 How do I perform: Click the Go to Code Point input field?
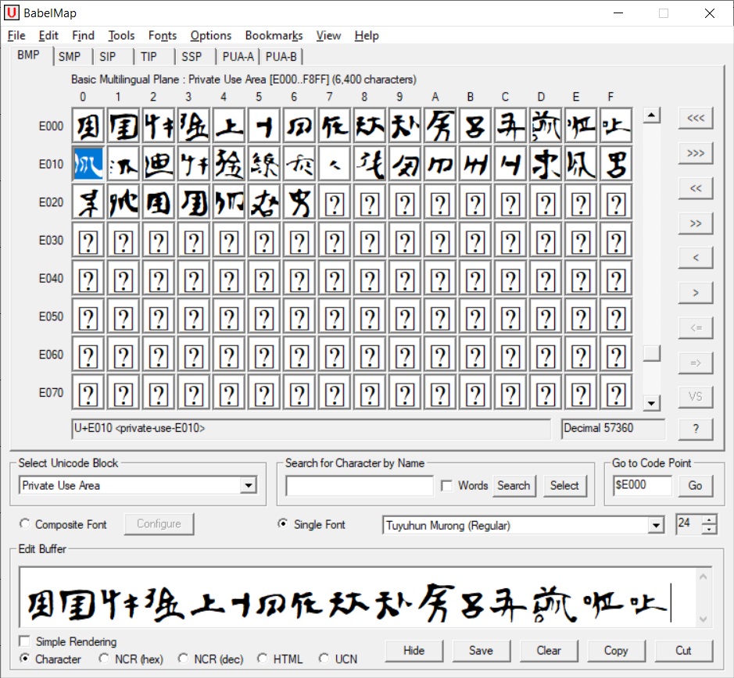[x=643, y=485]
